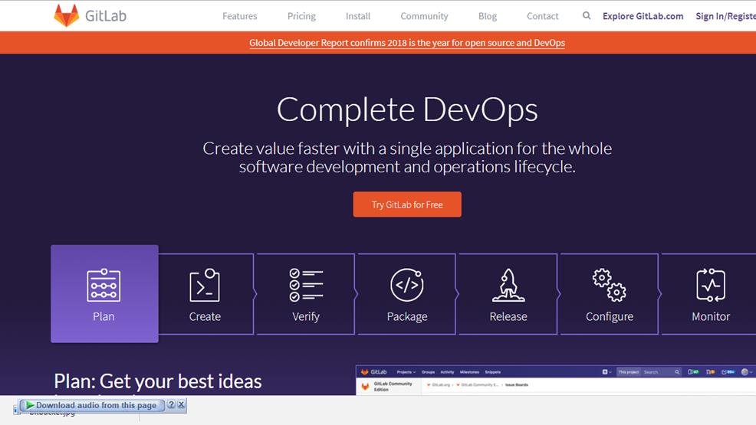Click the green play arrow on download bar
Image resolution: width=756 pixels, height=425 pixels.
[30, 405]
